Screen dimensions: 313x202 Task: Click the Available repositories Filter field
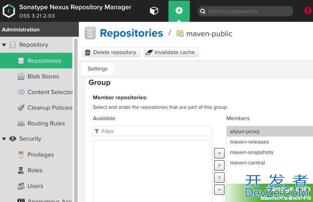coord(152,131)
